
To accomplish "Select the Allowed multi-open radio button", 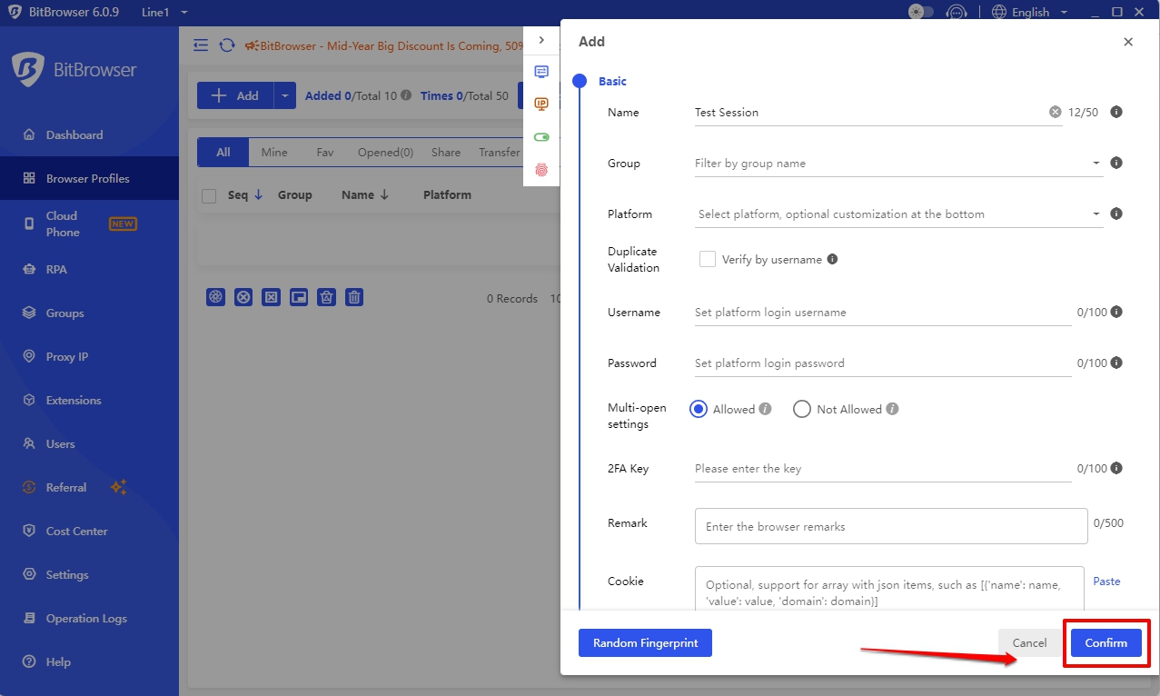I will (699, 409).
